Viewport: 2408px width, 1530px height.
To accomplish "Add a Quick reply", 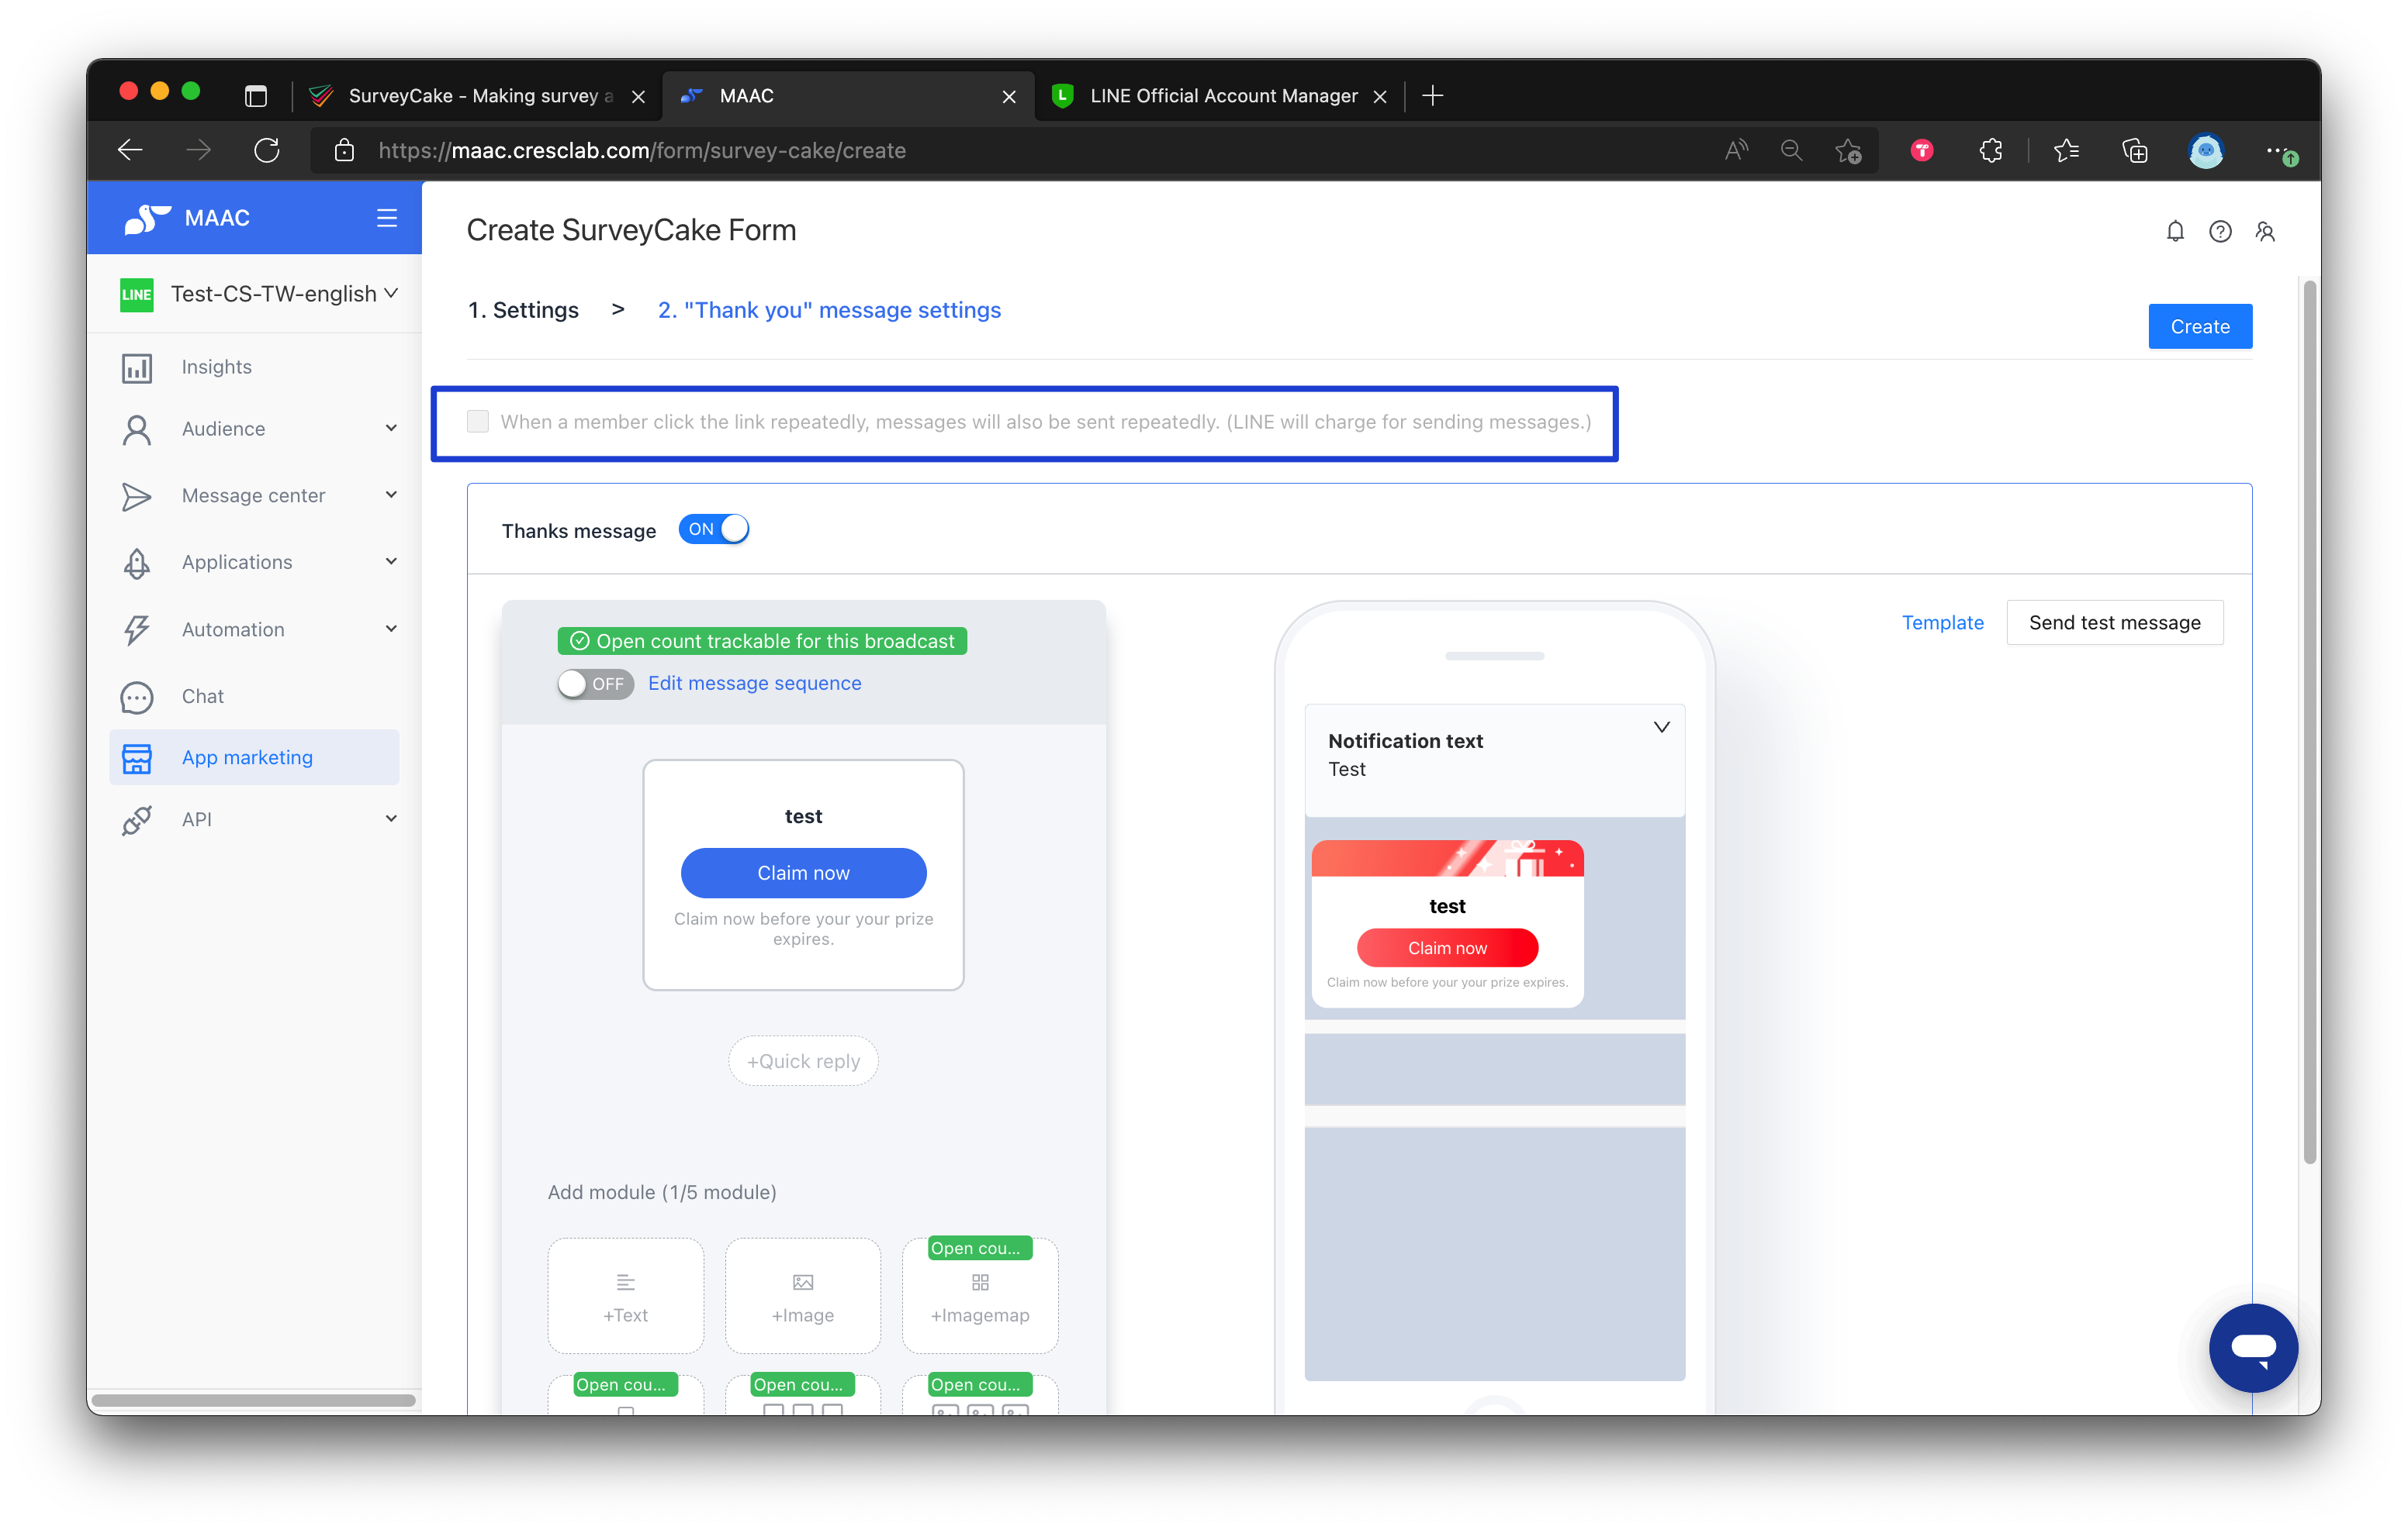I will (803, 1061).
